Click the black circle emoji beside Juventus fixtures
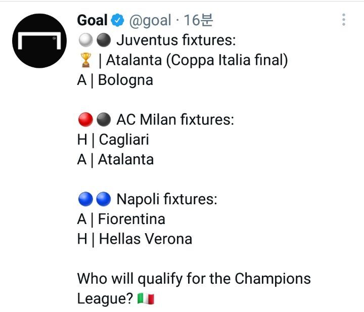The image size is (364, 312). pyautogui.click(x=103, y=40)
